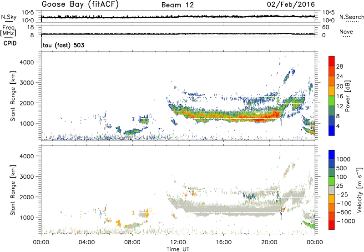Click the date '02/Feb/2016'
Screen dimensions: 364x252
pos(291,5)
